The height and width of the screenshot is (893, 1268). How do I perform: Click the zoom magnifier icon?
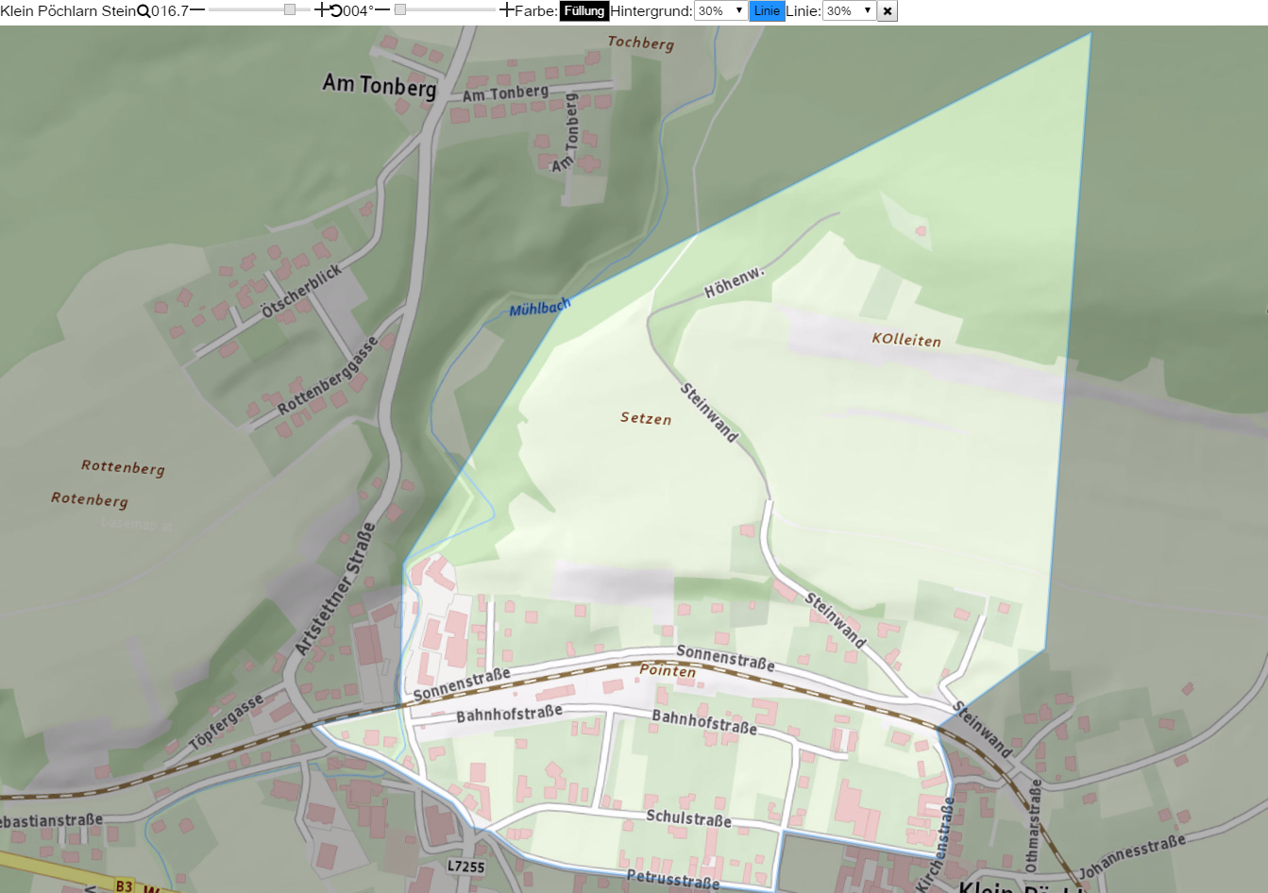pyautogui.click(x=144, y=11)
